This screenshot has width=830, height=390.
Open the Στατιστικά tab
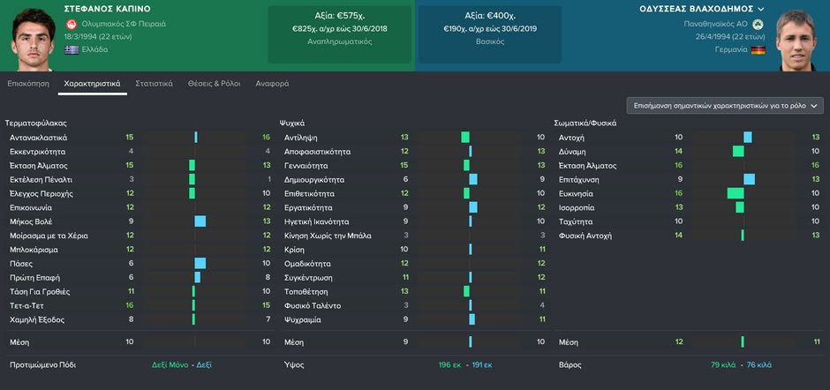coord(154,84)
